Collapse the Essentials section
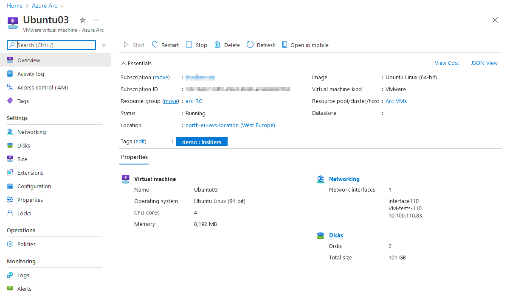Viewport: 507px width, 298px height. 136,63
